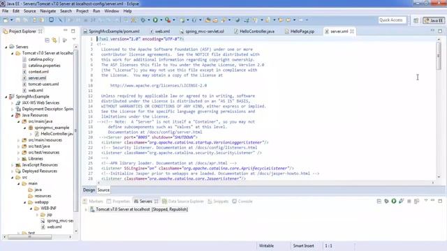Start server in debug mode icon
Viewport: 447px width, 251px height.
[x=386, y=201]
